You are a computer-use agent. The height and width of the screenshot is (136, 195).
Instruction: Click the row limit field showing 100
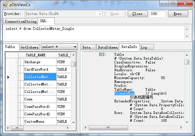(158, 14)
